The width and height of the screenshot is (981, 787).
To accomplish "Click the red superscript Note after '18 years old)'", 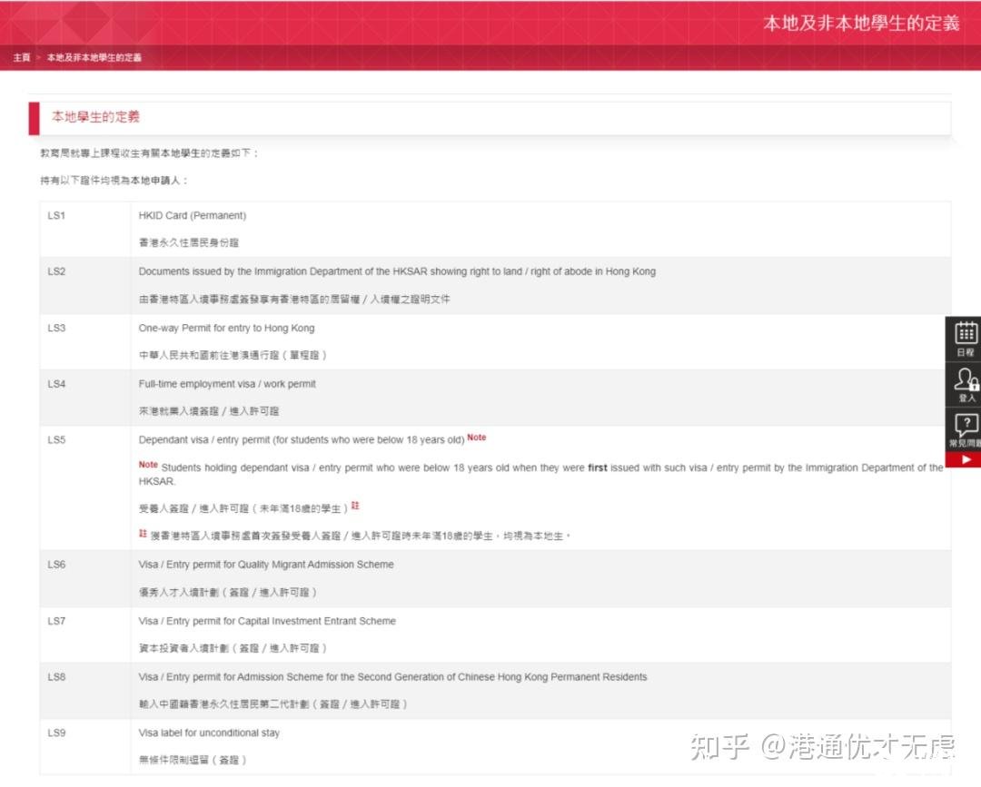I will (477, 438).
